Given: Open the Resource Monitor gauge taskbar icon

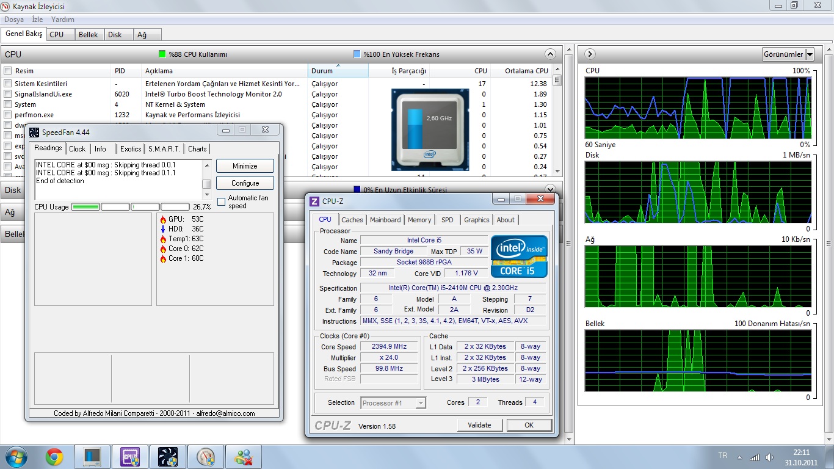Looking at the screenshot, I should 206,456.
